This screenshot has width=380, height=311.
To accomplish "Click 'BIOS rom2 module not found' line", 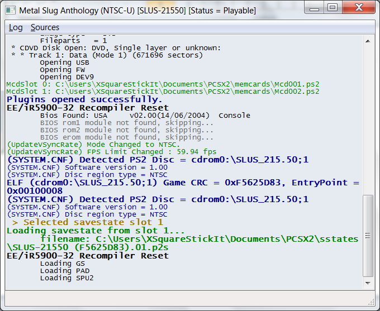I will tap(127, 130).
